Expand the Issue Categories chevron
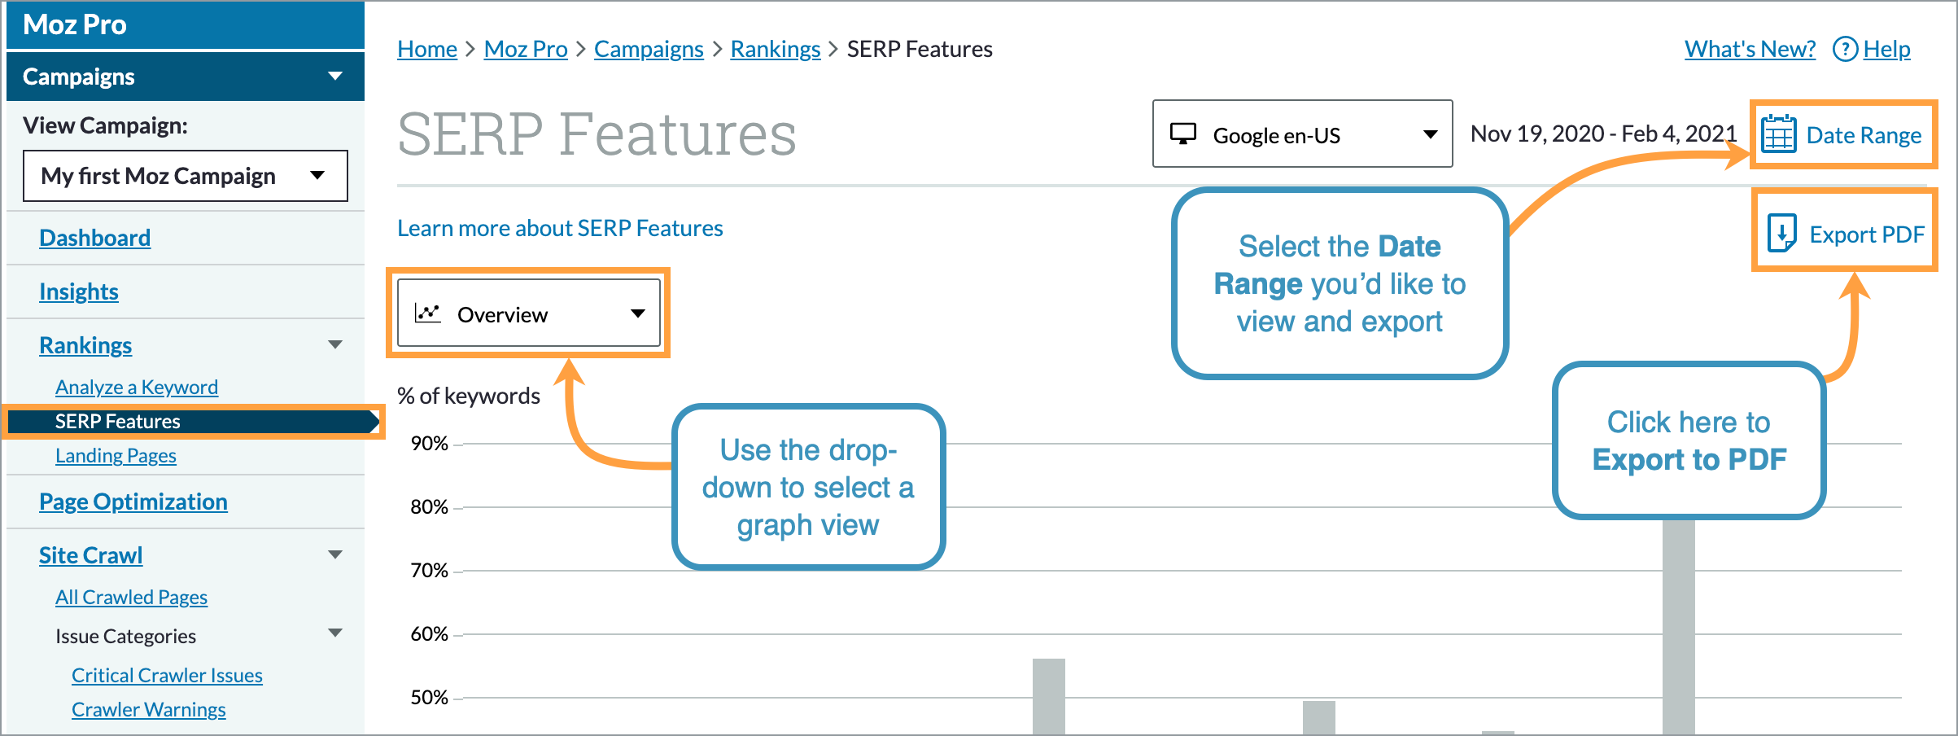This screenshot has height=736, width=1958. [335, 634]
